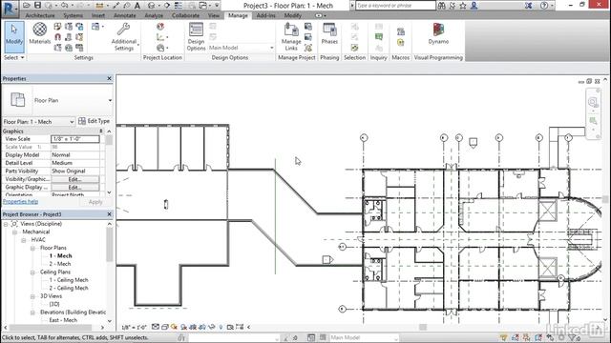The image size is (611, 343).
Task: Select the Modify tool
Action: click(14, 37)
